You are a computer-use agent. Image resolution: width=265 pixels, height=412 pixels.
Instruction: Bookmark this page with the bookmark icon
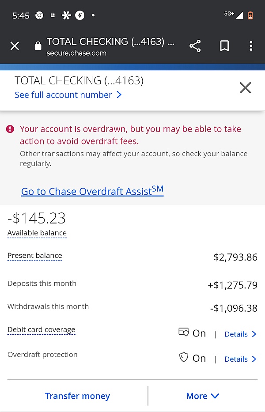pyautogui.click(x=224, y=46)
